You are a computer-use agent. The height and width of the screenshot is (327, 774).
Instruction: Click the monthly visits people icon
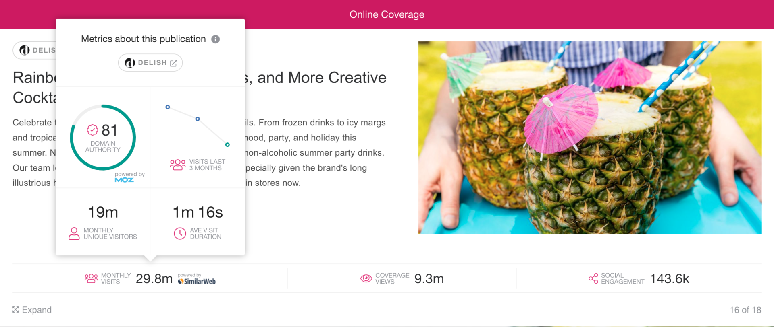91,278
